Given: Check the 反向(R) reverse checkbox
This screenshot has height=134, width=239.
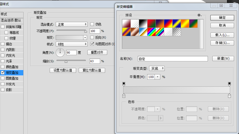Looking at the screenshot, I should pos(92,37).
